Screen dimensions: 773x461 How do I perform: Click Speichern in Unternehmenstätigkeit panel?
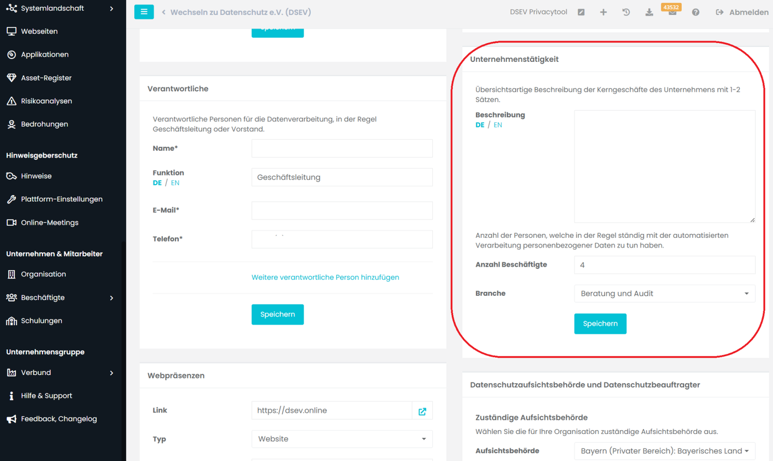click(x=600, y=324)
